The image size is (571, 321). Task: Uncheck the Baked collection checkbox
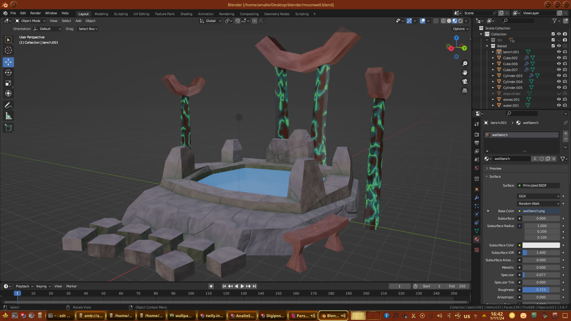pos(553,46)
